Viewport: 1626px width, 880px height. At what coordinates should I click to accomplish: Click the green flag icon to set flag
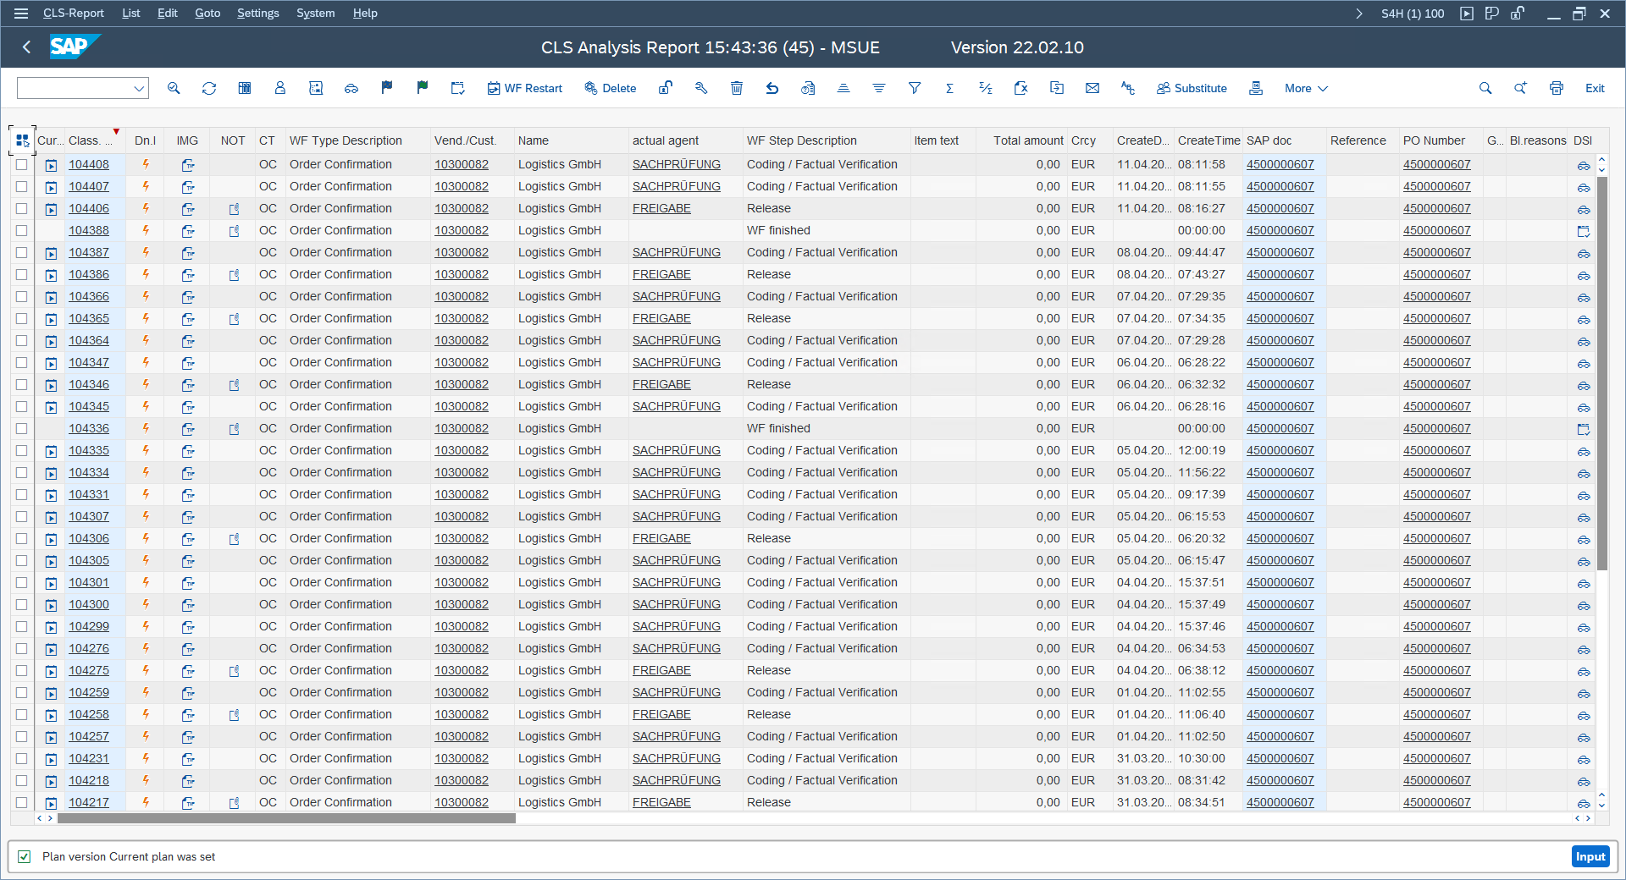pyautogui.click(x=422, y=88)
